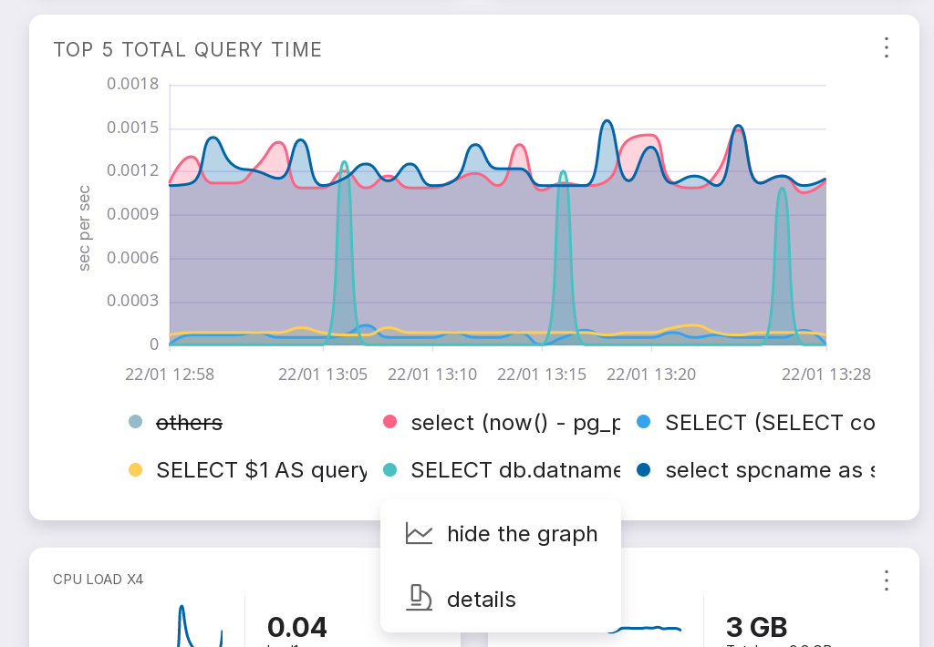The width and height of the screenshot is (934, 647).
Task: Choose hide the graph from the popup menu
Action: click(522, 534)
